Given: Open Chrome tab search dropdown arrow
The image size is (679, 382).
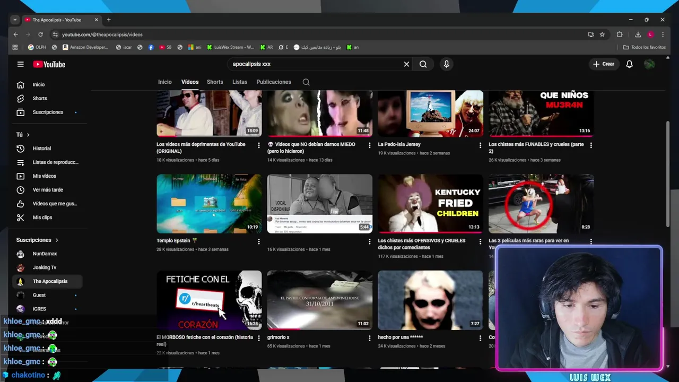Looking at the screenshot, I should pyautogui.click(x=15, y=20).
